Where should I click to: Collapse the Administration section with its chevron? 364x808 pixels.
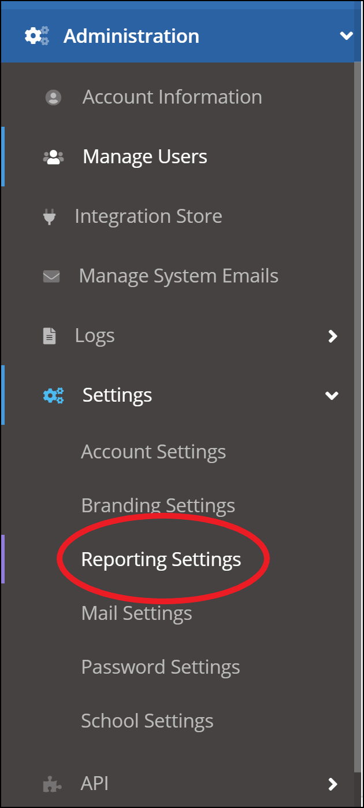point(346,36)
